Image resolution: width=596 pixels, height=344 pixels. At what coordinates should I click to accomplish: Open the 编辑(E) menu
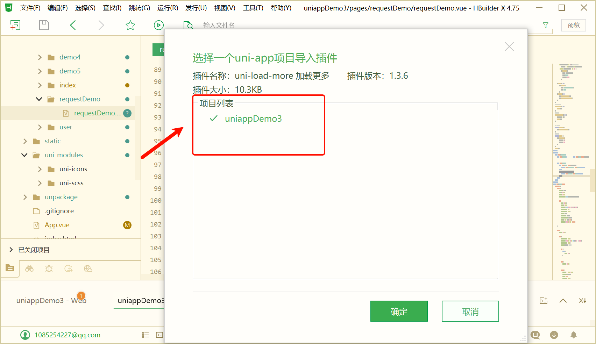point(58,8)
